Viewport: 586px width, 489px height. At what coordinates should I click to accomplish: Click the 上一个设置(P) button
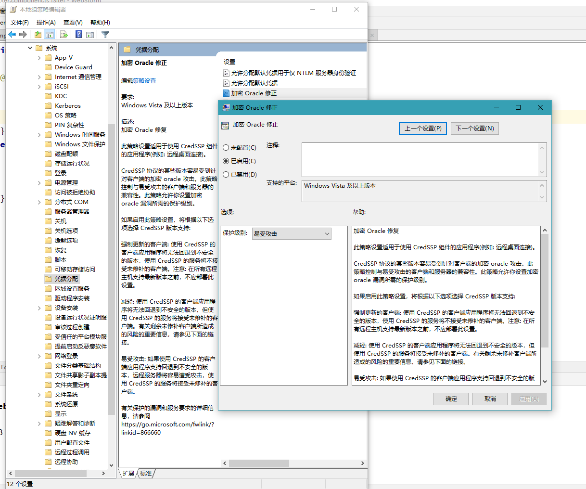pos(423,129)
